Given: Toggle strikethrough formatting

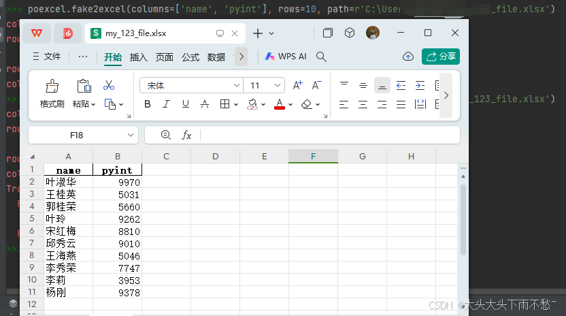Looking at the screenshot, I should [x=205, y=104].
